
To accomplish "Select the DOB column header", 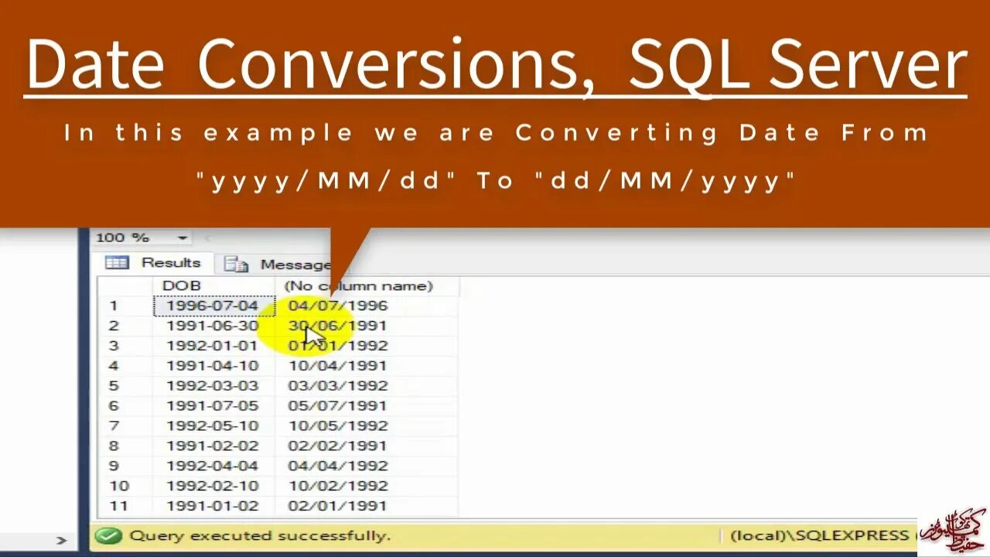I will click(x=213, y=285).
